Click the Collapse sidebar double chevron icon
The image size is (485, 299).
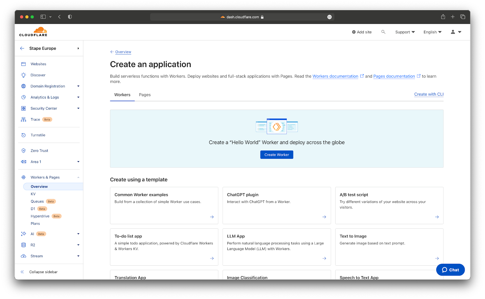[x=22, y=272]
